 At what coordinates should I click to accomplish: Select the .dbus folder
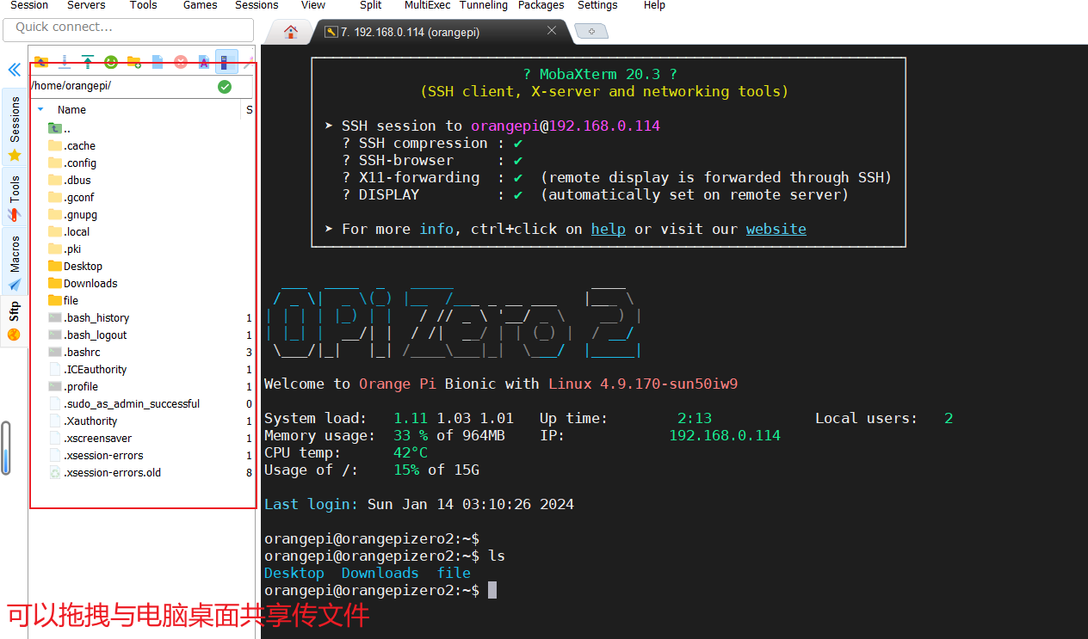(x=69, y=180)
